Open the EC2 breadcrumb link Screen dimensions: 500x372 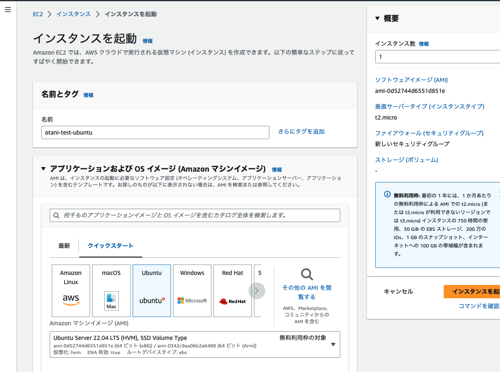click(38, 14)
